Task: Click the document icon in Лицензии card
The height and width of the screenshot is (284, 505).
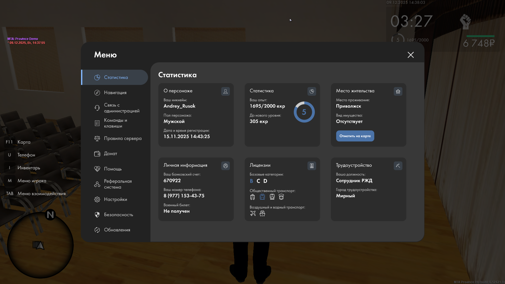Action: 312,166
